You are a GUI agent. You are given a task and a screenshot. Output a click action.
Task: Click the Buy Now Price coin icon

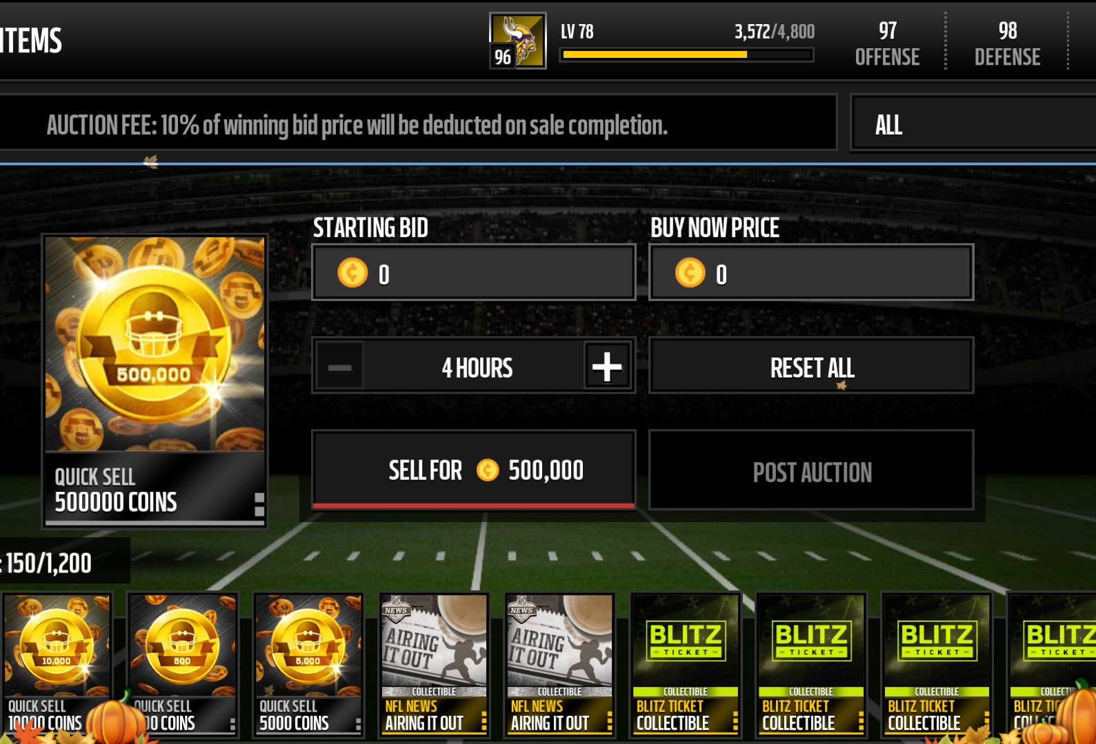click(x=690, y=273)
